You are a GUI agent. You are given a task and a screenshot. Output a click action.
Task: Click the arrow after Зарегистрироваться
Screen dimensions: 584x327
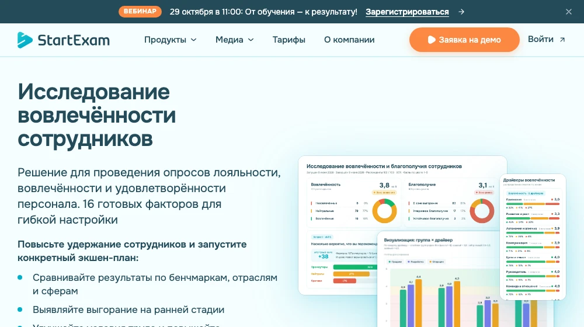click(461, 12)
